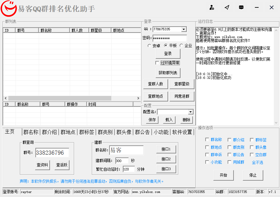Enable the 过环境异常 checkbox
This screenshot has height=197, width=280.
pos(158,63)
